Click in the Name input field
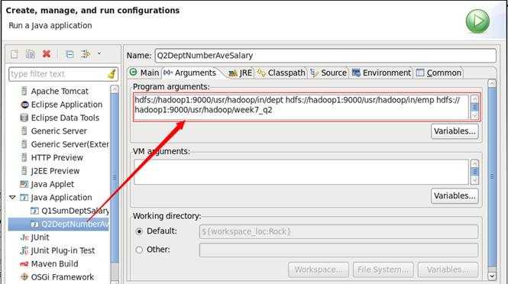This screenshot has height=284, width=508. click(325, 56)
